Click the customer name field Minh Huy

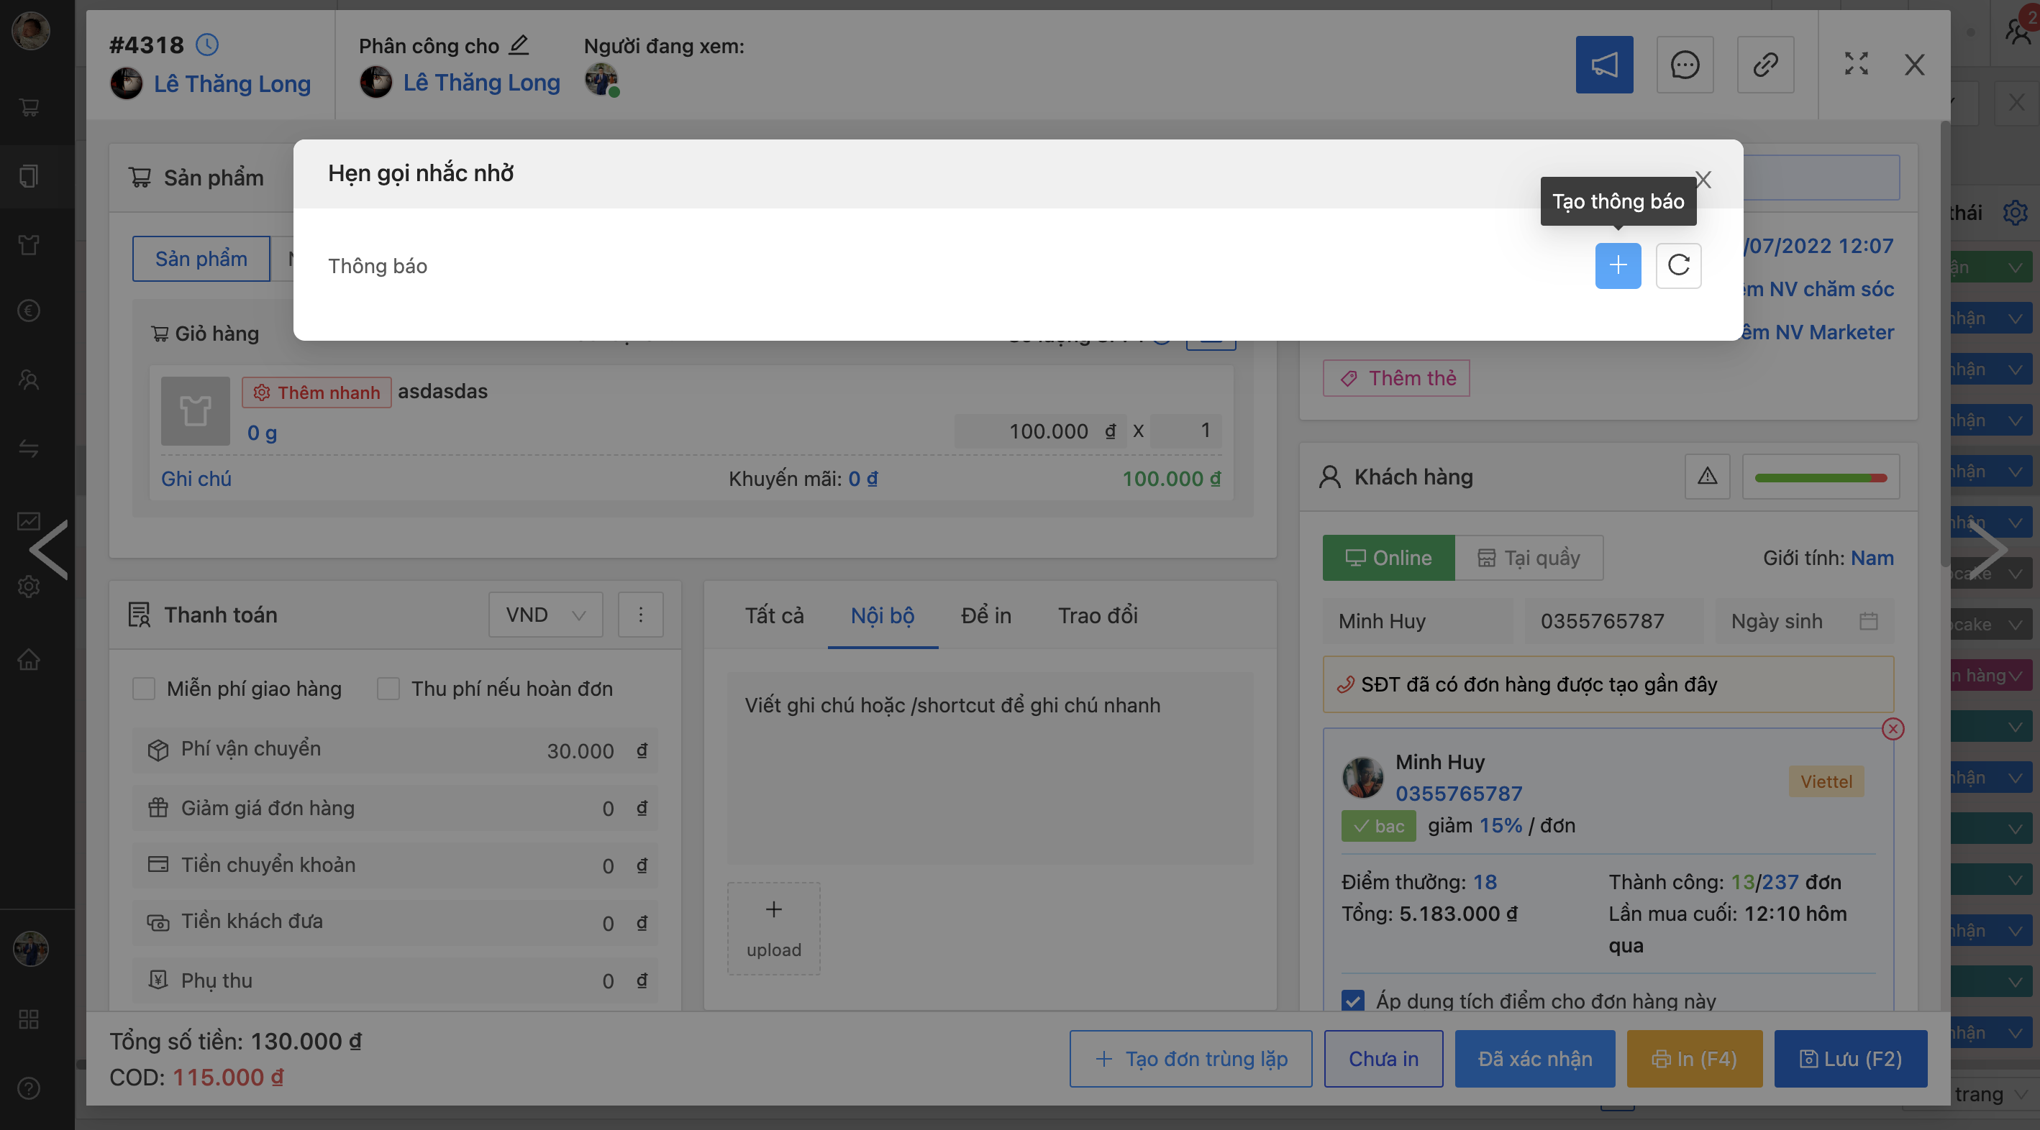tap(1417, 621)
